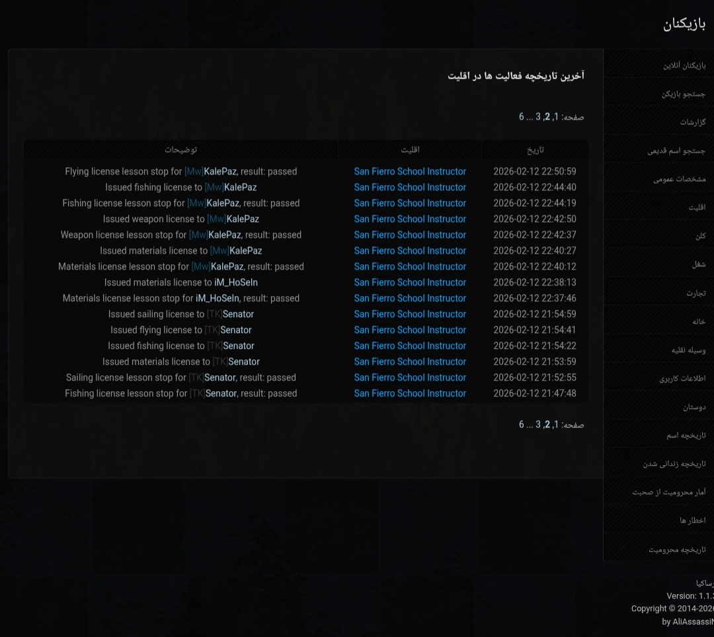The image size is (714, 637).
Task: Go to page 1 in top pagination
Action: pyautogui.click(x=556, y=117)
